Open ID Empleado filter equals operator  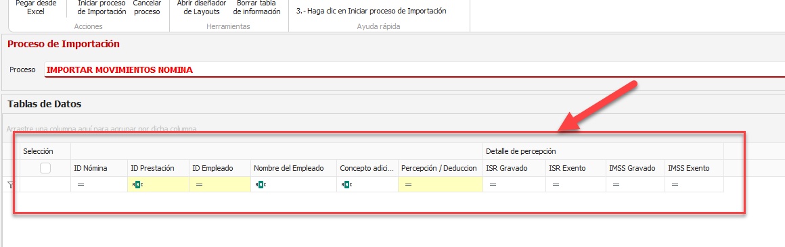[199, 185]
